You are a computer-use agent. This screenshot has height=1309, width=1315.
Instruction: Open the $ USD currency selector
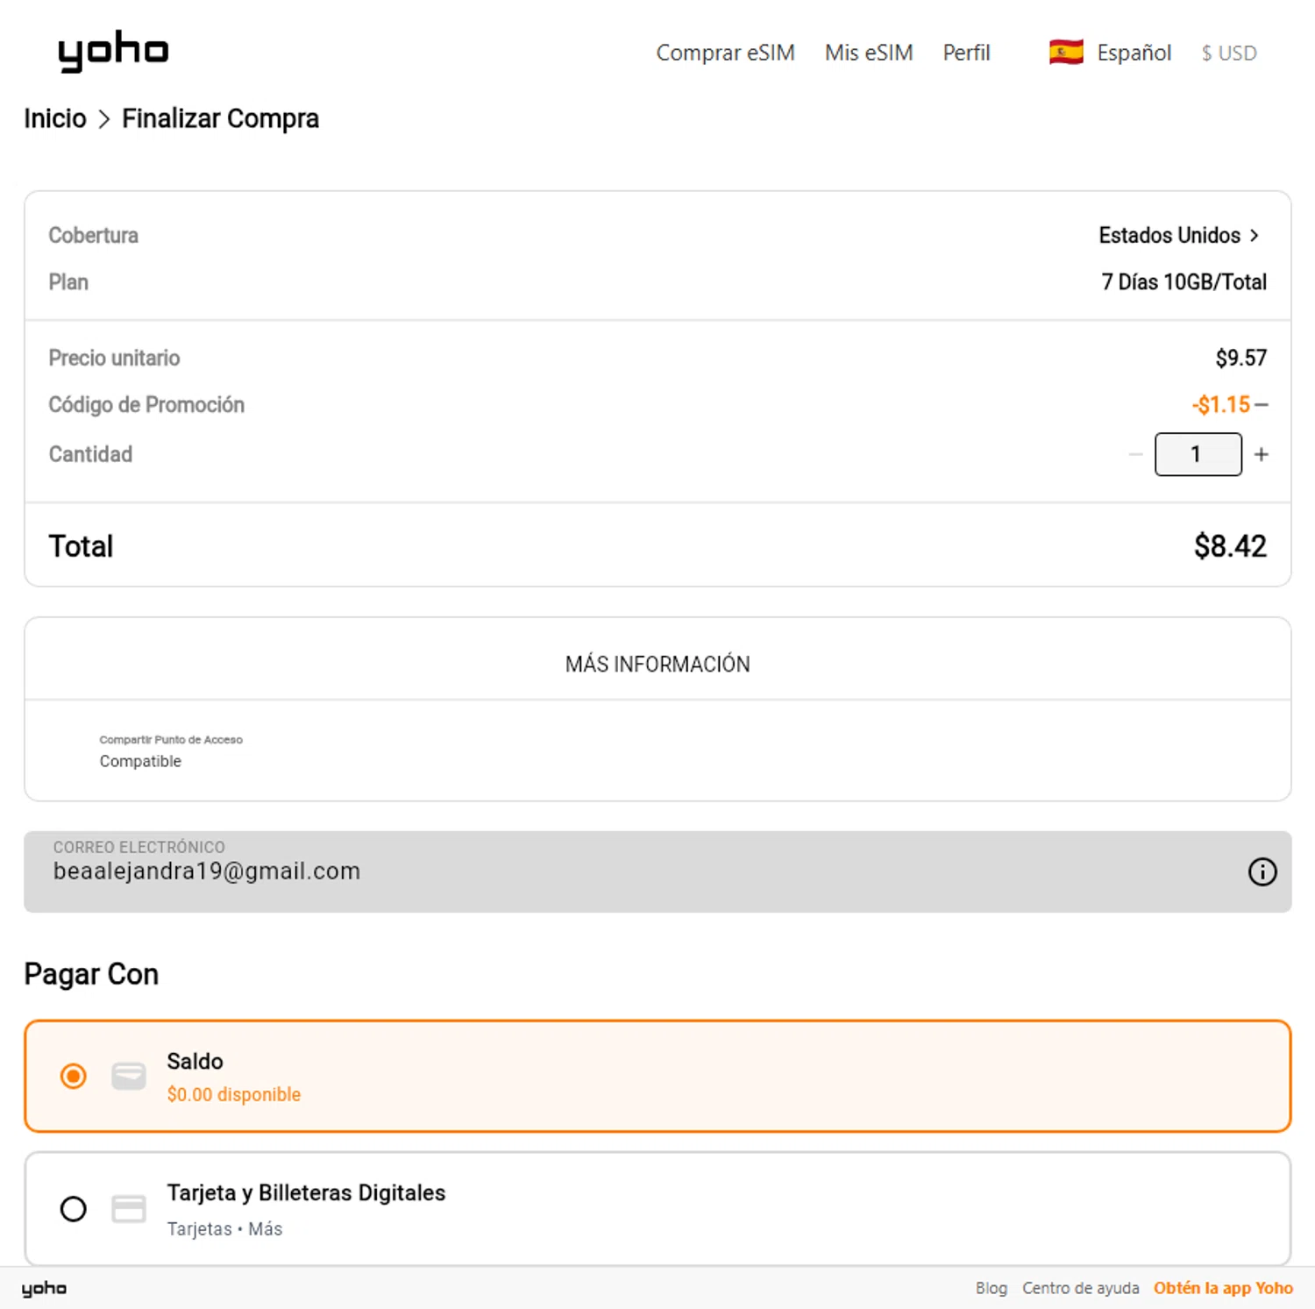1229,53
